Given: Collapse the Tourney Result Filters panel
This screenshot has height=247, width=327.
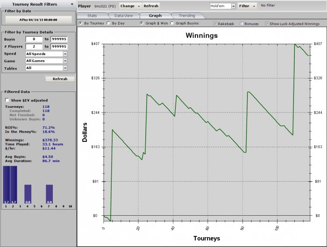Looking at the screenshot, I should point(71,4).
